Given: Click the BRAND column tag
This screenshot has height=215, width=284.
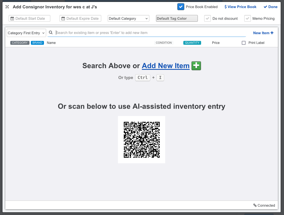Looking at the screenshot, I should [x=37, y=43].
